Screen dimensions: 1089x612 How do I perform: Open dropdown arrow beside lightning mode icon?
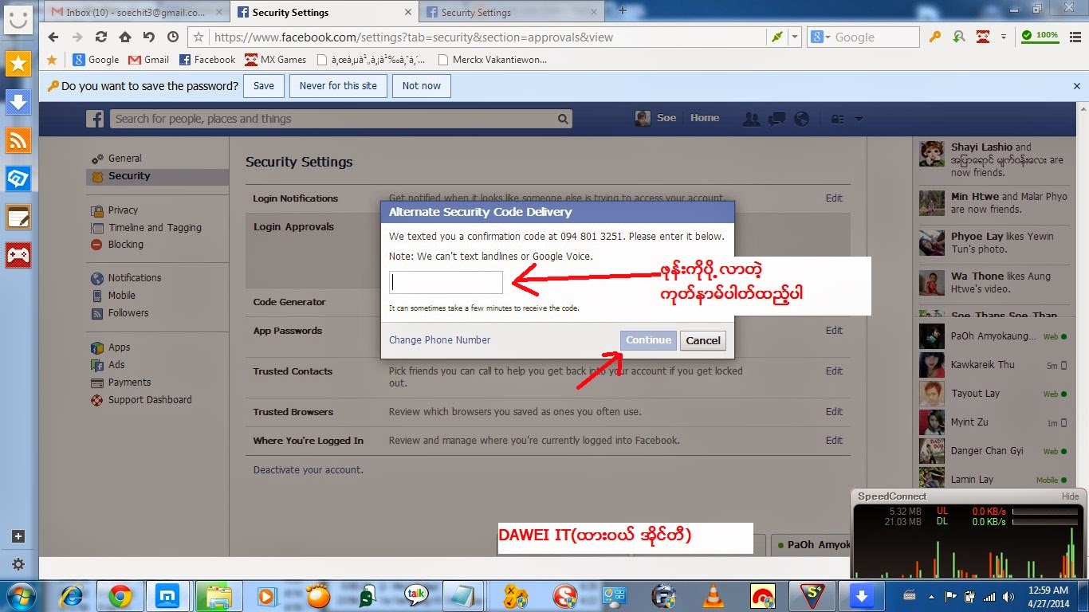[x=795, y=37]
